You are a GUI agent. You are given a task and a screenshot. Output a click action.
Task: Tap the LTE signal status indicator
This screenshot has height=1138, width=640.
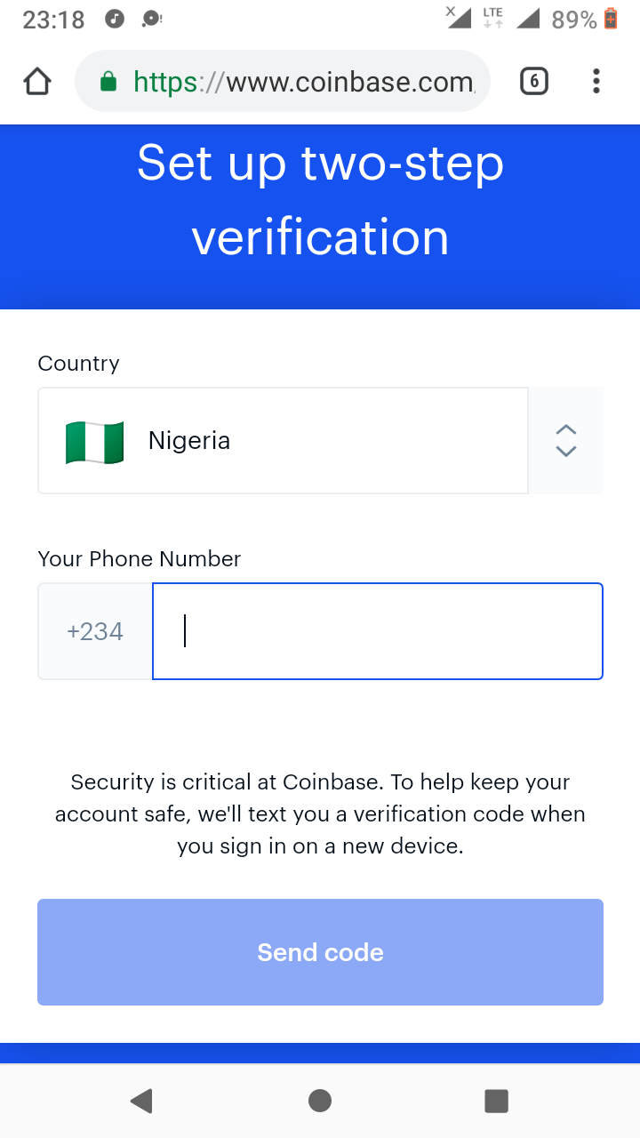[492, 18]
